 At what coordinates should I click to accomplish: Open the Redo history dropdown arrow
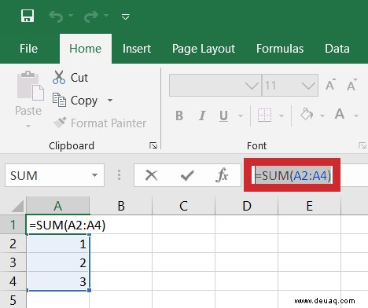(106, 16)
